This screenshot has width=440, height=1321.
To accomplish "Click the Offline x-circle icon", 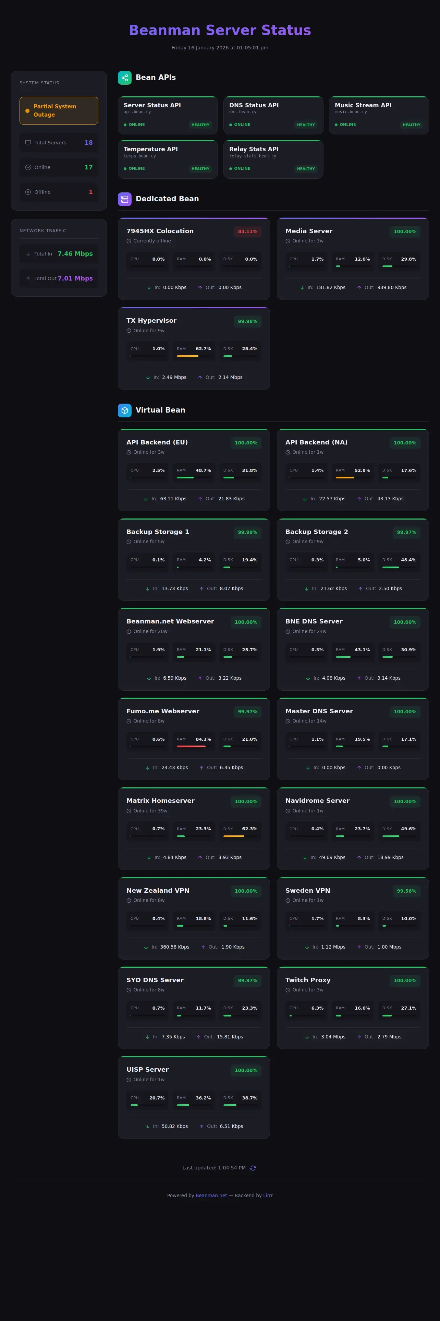I will [28, 192].
